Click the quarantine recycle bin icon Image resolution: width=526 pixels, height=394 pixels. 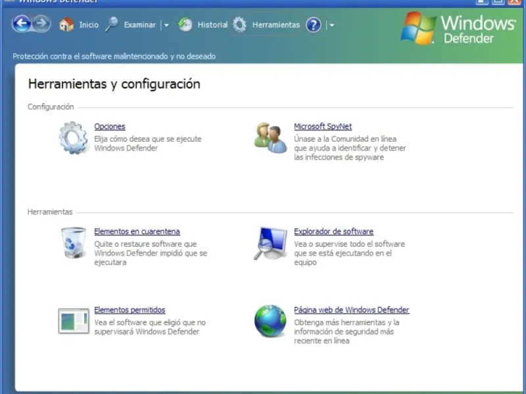(x=74, y=243)
